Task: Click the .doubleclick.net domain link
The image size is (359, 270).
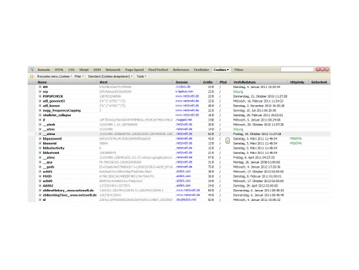Action: tap(186, 200)
